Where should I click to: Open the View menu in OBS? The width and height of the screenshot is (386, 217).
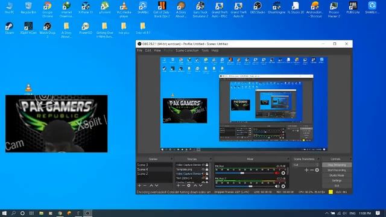157,51
